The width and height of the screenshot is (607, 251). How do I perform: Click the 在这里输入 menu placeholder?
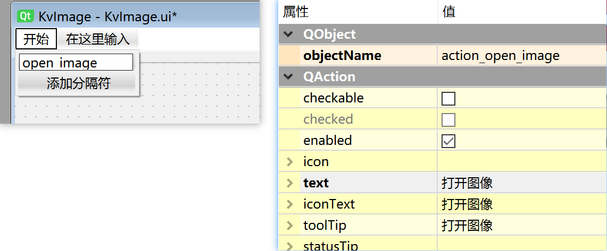pyautogui.click(x=97, y=39)
